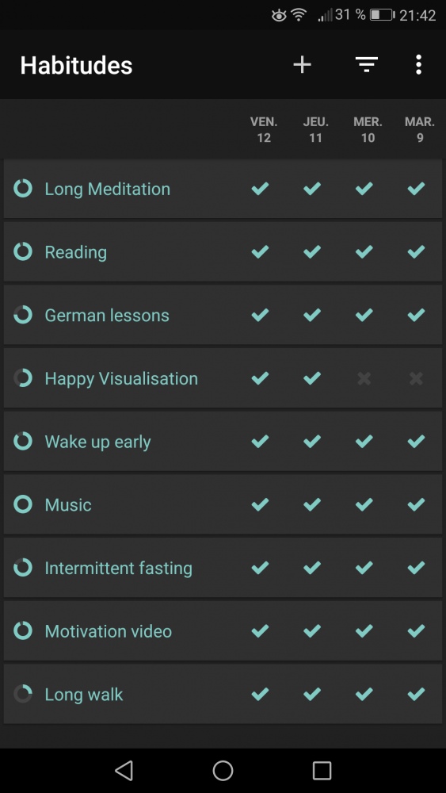
Task: Tap the Intermittent fasting progress ring
Action: point(23,568)
